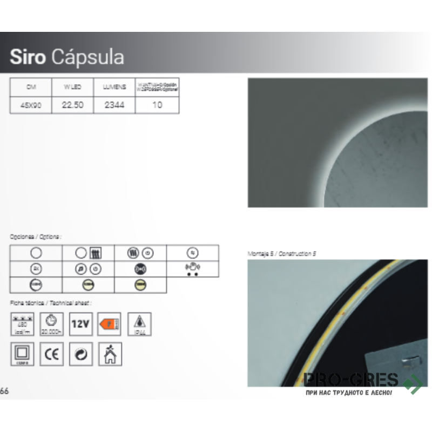Click the 'CM' table header
This screenshot has width=432, height=432.
click(31, 87)
